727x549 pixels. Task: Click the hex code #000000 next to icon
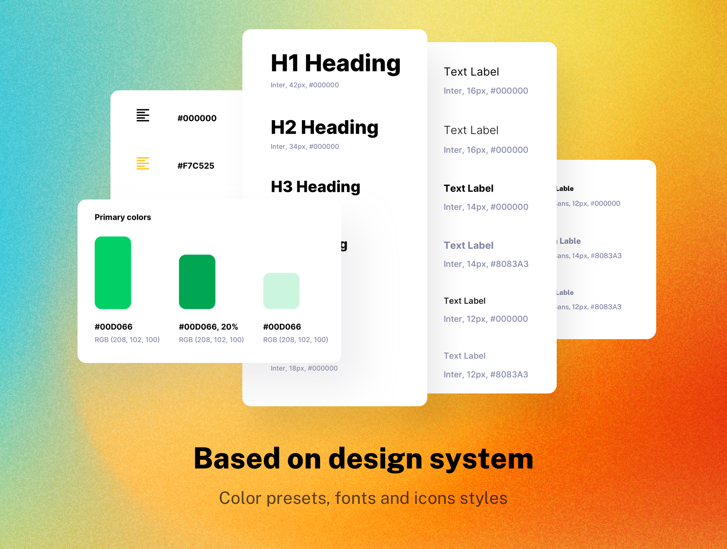pos(197,118)
